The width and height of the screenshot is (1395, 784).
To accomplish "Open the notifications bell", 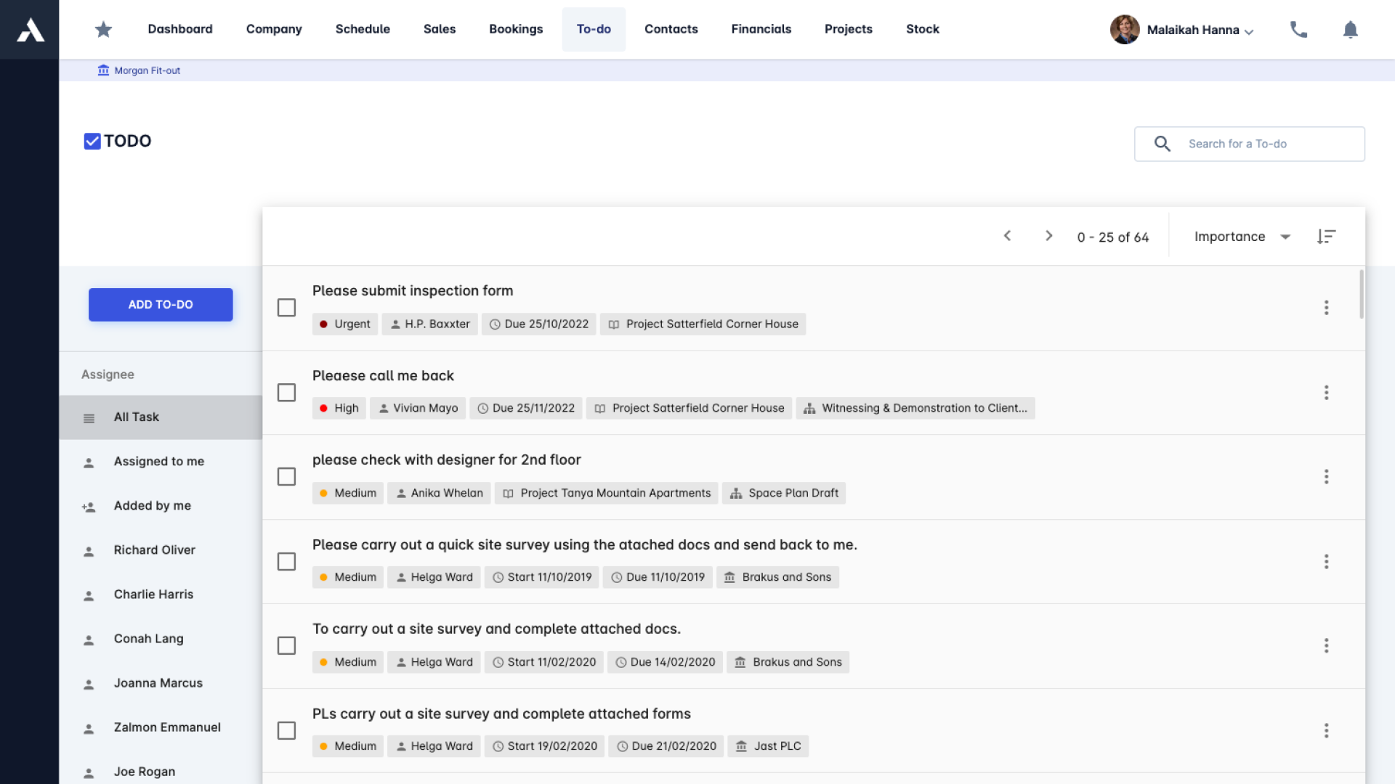I will (1350, 30).
